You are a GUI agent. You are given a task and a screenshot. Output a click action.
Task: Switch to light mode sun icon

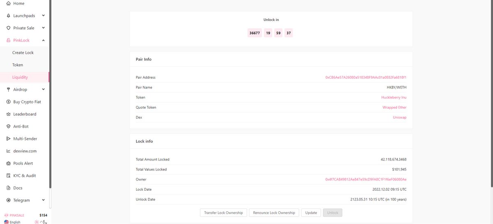point(37,222)
